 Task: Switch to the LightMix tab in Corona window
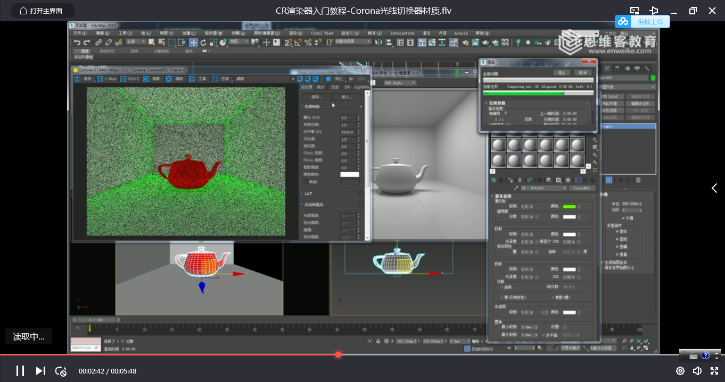[361, 87]
